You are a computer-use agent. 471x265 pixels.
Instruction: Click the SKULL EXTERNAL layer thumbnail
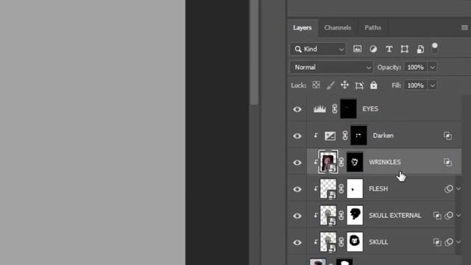point(328,216)
